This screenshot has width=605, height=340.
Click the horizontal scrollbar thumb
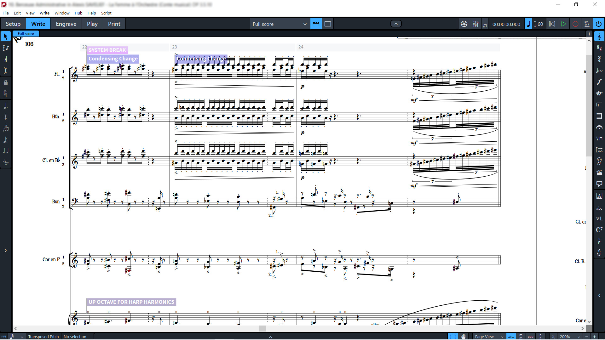coord(263,328)
